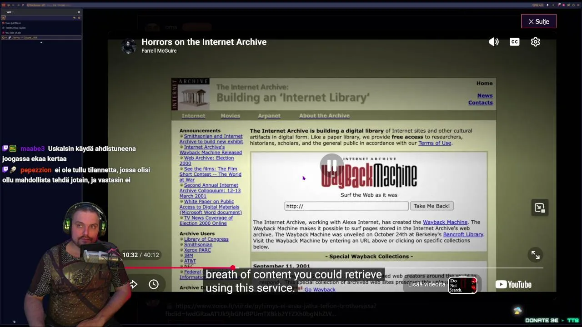Image resolution: width=582 pixels, height=327 pixels.
Task: Expand the Tabs panel dropdown
Action: click(x=10, y=12)
